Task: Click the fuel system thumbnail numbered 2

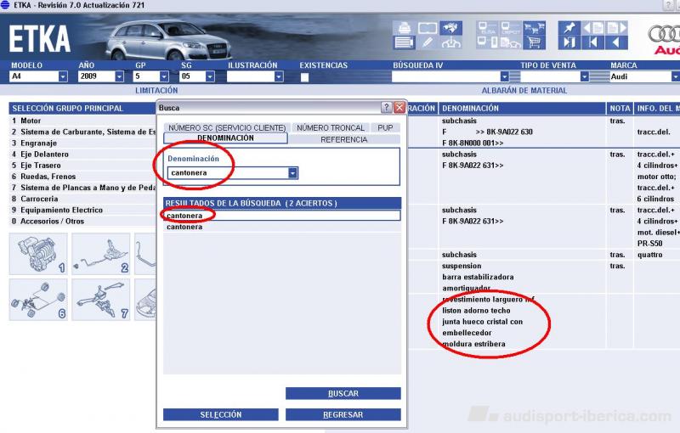Action: click(100, 254)
